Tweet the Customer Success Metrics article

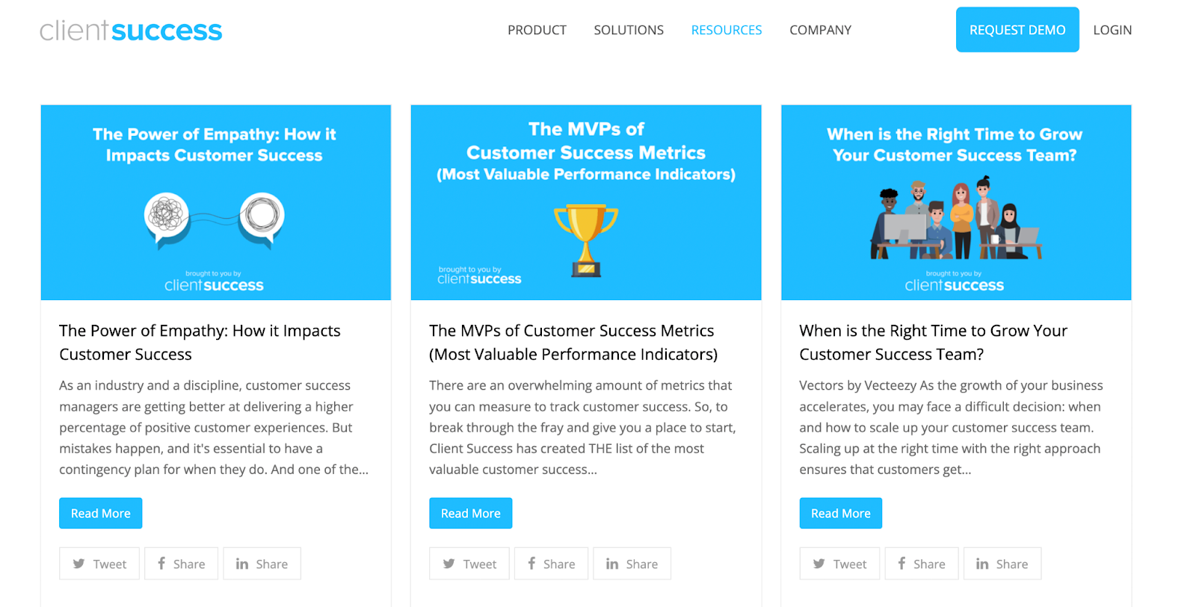click(469, 563)
